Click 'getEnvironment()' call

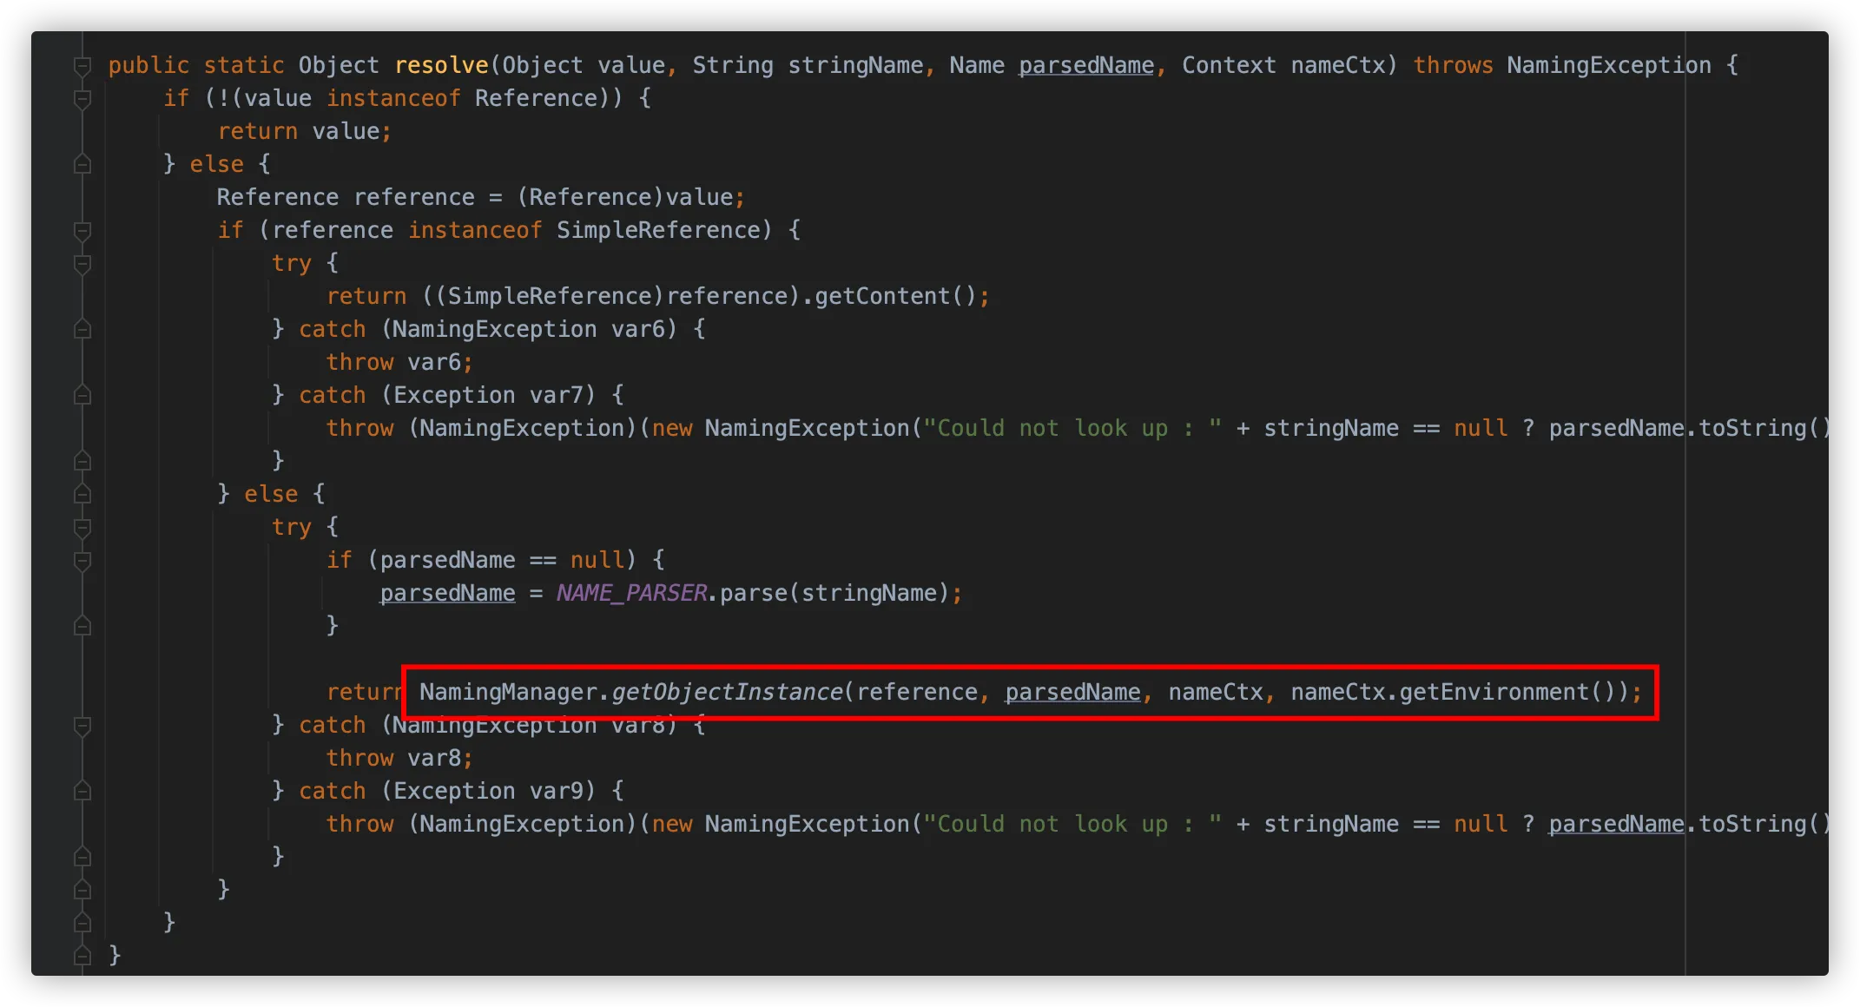coord(1507,692)
